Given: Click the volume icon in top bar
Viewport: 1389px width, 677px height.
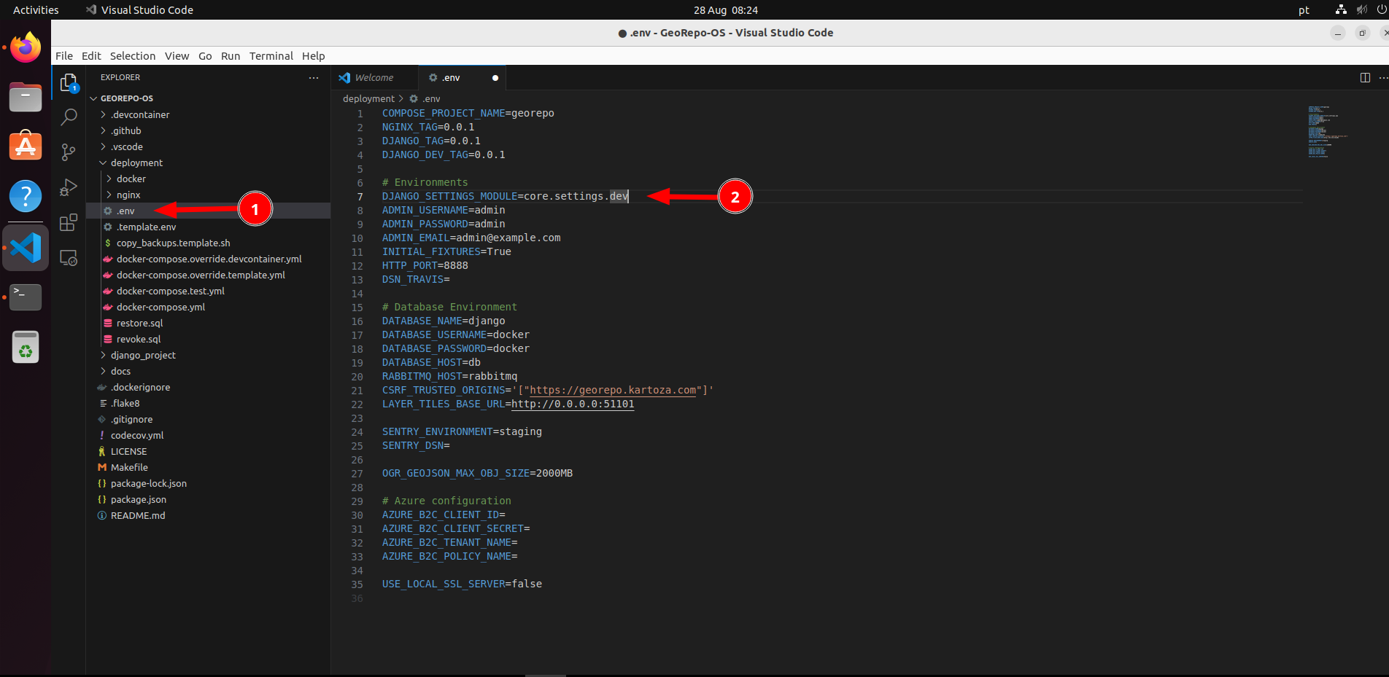Looking at the screenshot, I should tap(1361, 10).
